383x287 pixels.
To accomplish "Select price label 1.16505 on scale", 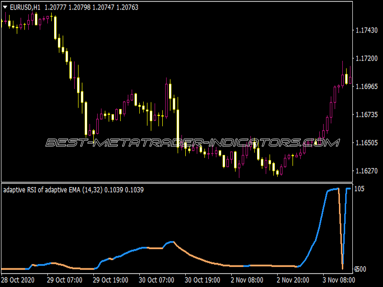I will [x=366, y=143].
